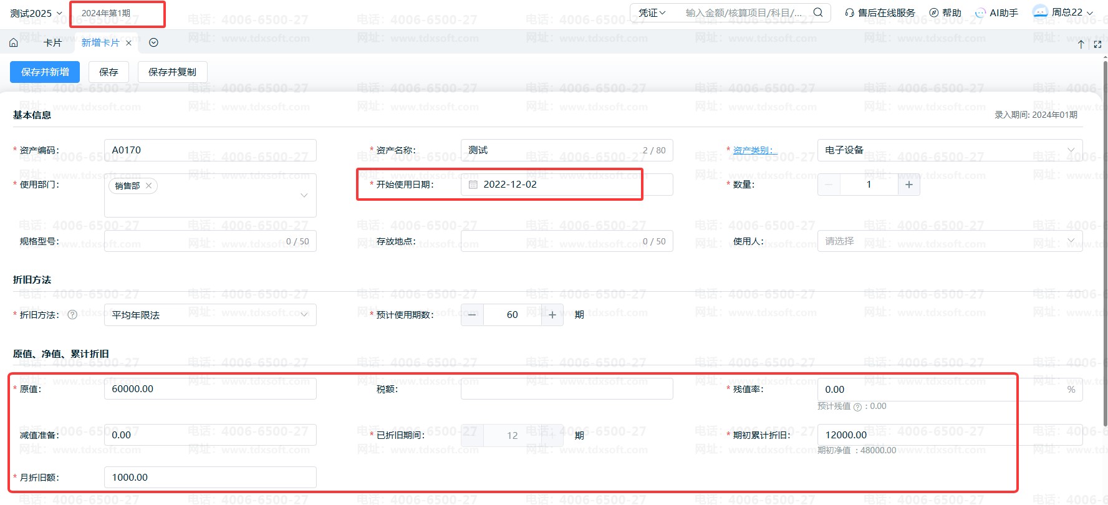Remove the 销售部 department tag
Screen dimensions: 1108x505
[149, 186]
